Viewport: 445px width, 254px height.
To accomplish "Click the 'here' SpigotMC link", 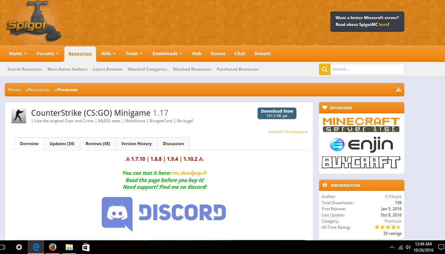I will click(384, 25).
